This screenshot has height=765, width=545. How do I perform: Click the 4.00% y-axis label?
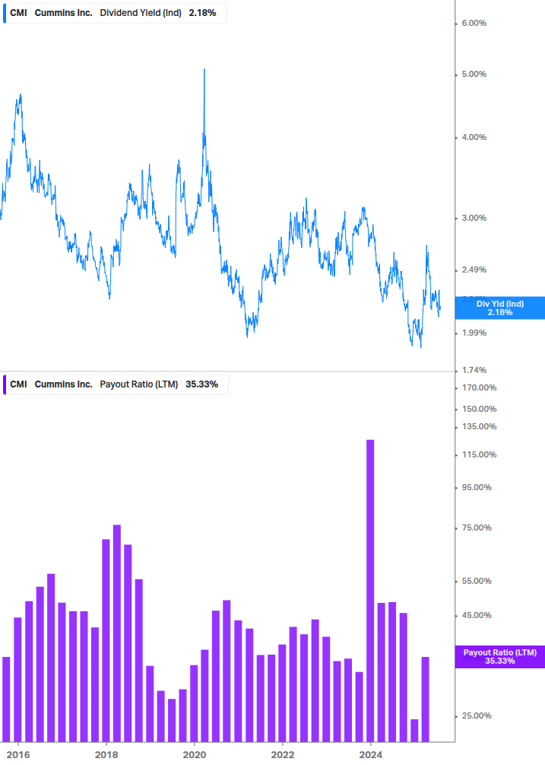coord(474,138)
